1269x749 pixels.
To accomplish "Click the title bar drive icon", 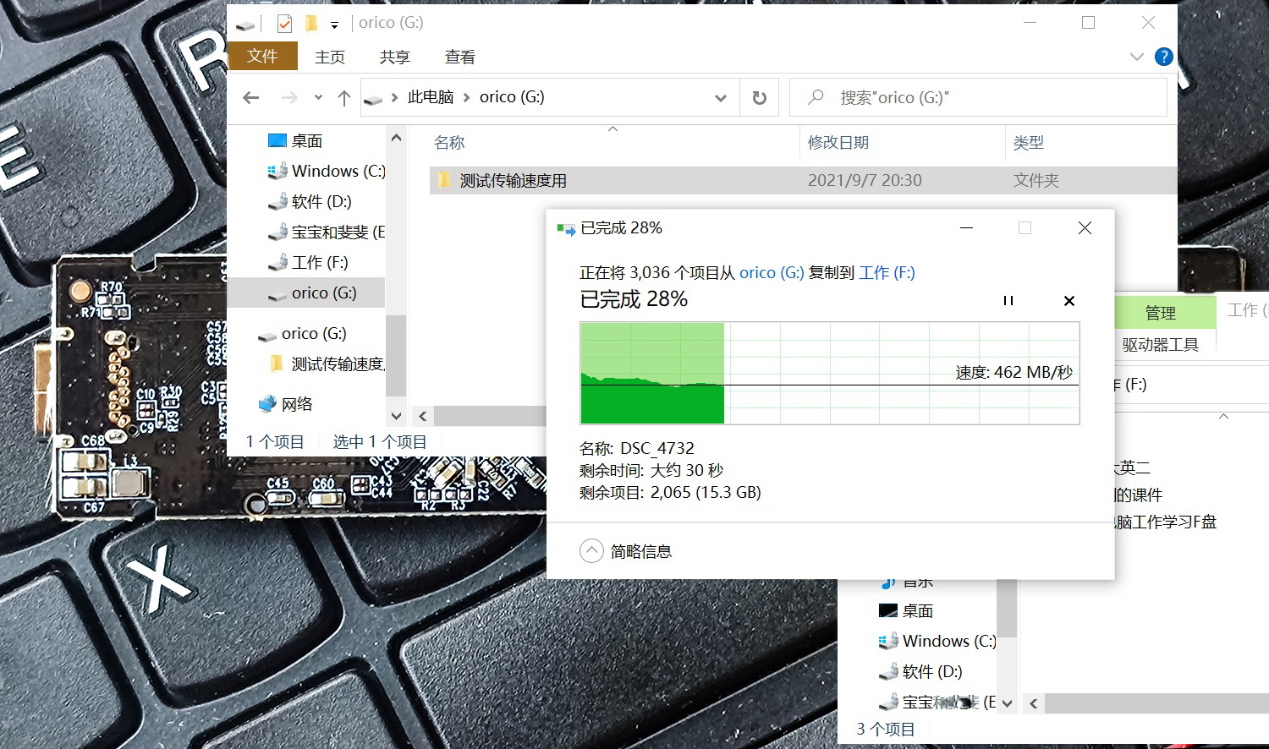I will 245,25.
